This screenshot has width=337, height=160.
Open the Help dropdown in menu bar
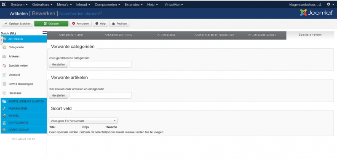[152, 5]
